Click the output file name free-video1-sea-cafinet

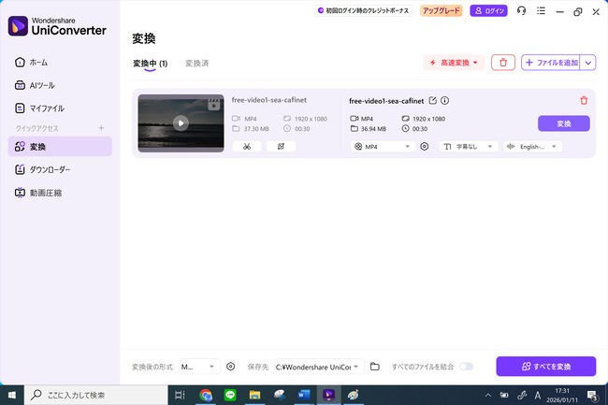[386, 101]
